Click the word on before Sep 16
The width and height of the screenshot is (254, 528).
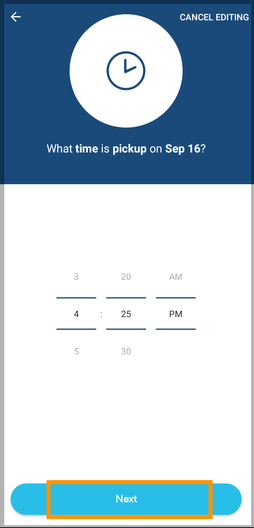point(156,149)
